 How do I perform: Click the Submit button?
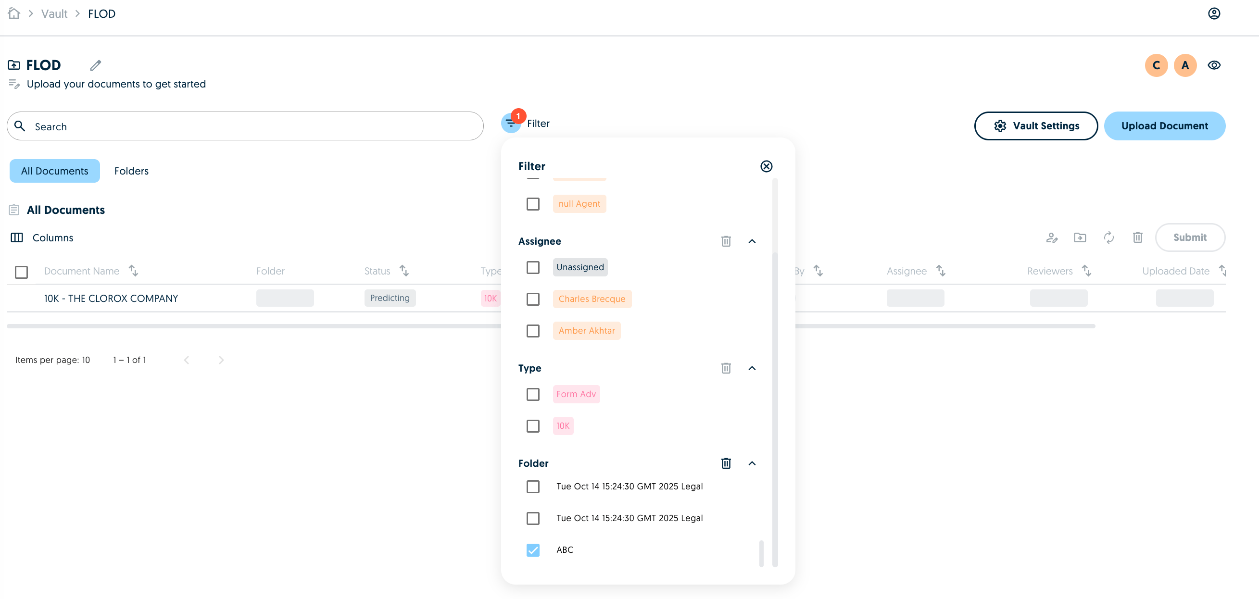(1190, 237)
